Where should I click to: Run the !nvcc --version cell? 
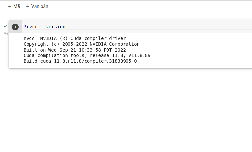click(15, 27)
